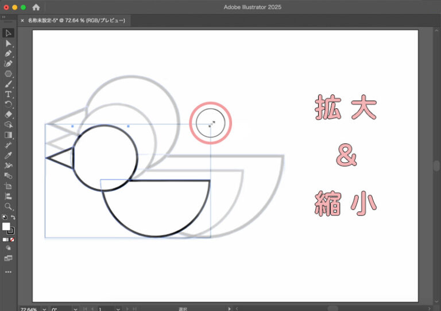Choose the Type tool
This screenshot has width=441, height=311.
pos(9,94)
